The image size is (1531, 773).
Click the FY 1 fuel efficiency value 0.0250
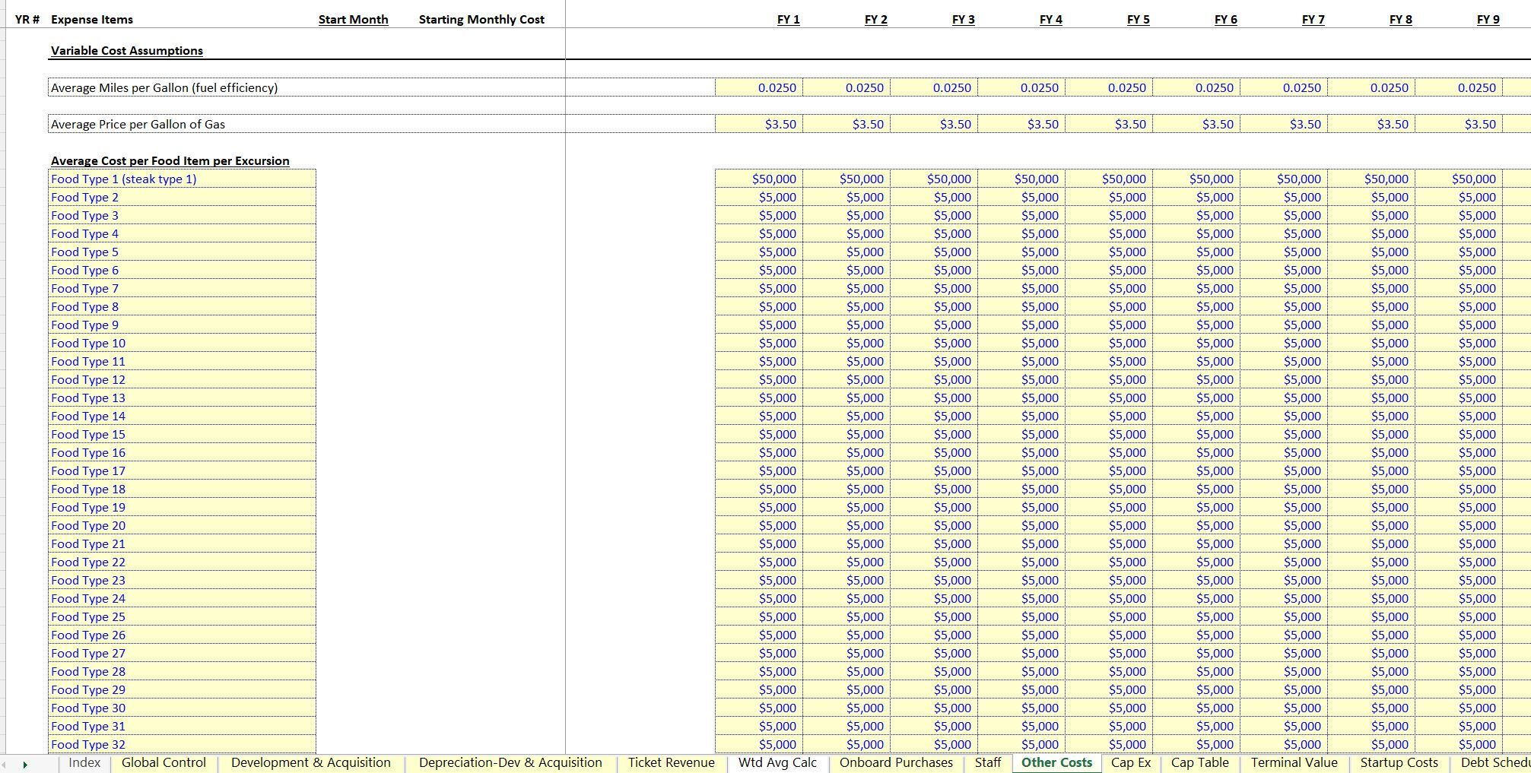759,87
